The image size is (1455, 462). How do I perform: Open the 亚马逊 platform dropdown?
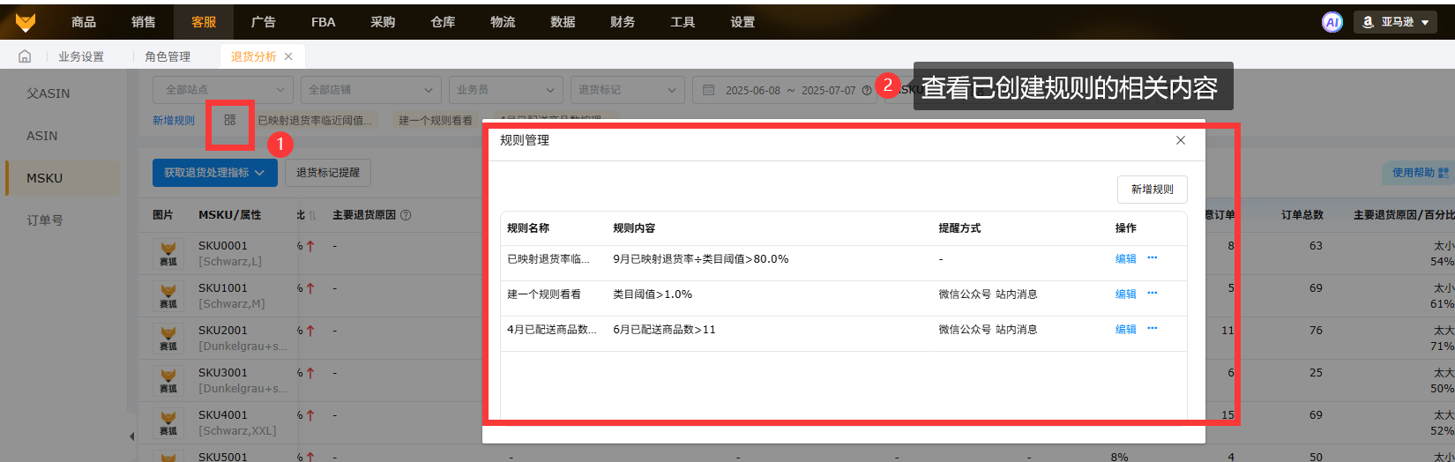point(1396,22)
